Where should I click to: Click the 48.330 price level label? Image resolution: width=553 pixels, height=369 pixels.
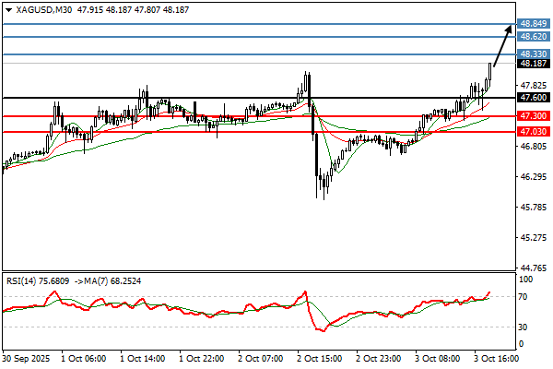point(535,55)
